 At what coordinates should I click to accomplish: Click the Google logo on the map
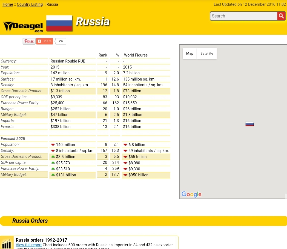tap(191, 194)
